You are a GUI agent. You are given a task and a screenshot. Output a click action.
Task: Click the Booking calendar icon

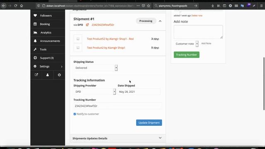[35, 24]
